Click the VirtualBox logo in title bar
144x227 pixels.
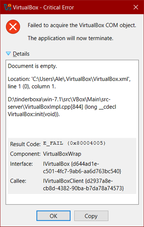point(8,7)
